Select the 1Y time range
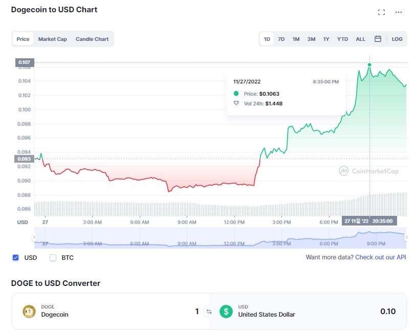The image size is (415, 333). click(326, 39)
